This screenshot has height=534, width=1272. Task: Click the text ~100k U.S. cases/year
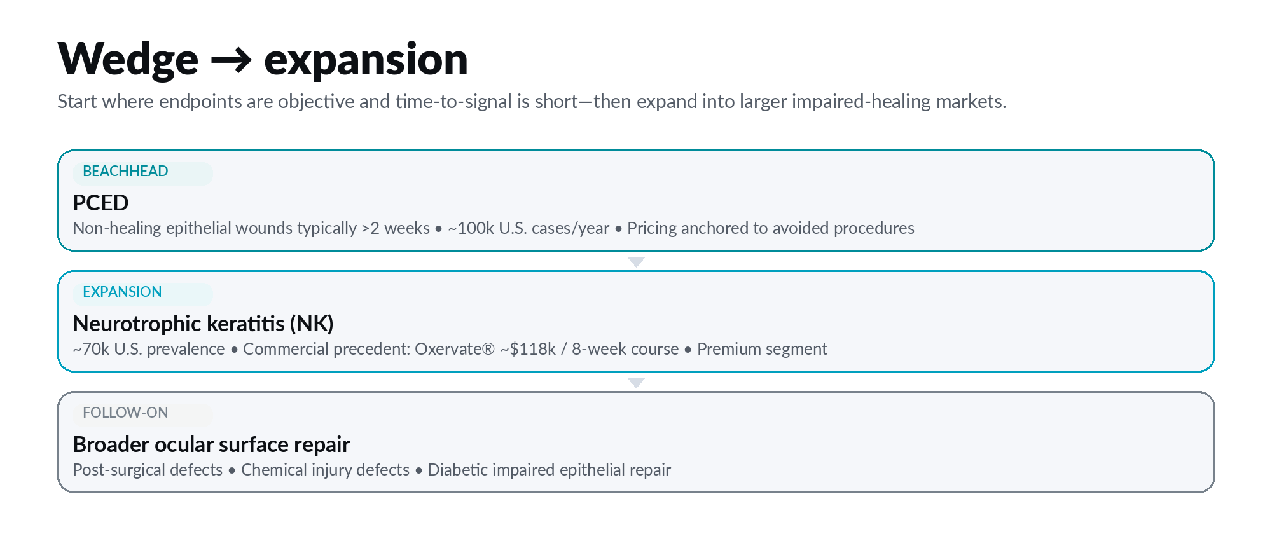[x=529, y=228]
